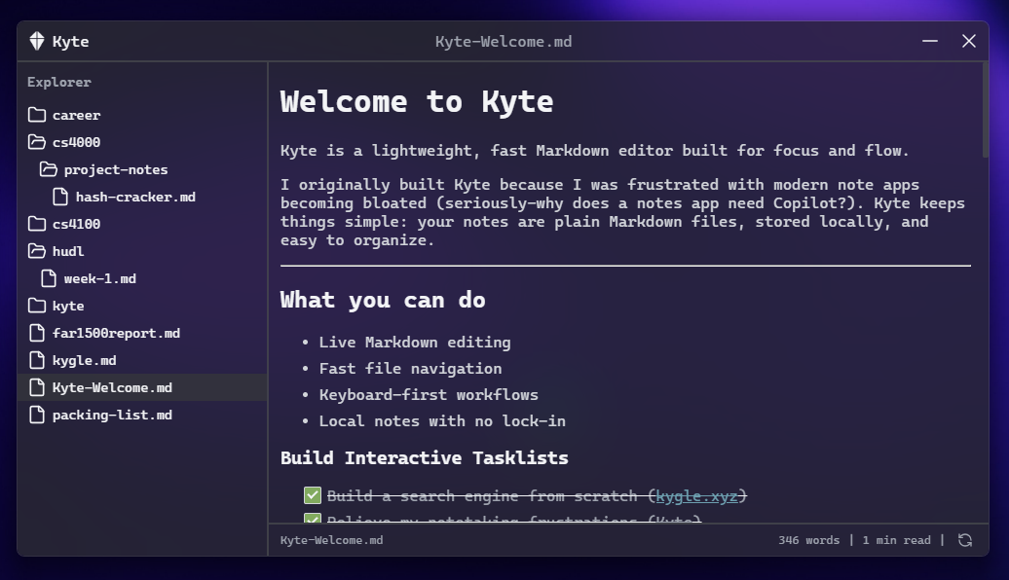Click the file icon next to hash-cracker.md
This screenshot has height=580, width=1009.
(59, 197)
